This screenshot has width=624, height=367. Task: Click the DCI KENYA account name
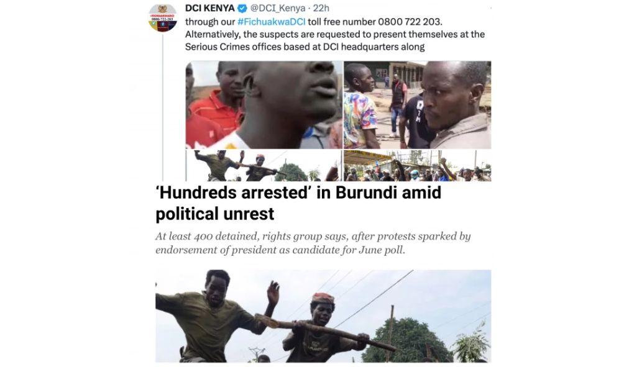[x=210, y=8]
